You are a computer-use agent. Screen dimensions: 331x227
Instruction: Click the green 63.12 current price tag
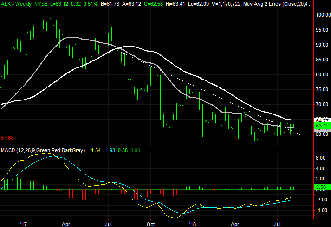[322, 126]
